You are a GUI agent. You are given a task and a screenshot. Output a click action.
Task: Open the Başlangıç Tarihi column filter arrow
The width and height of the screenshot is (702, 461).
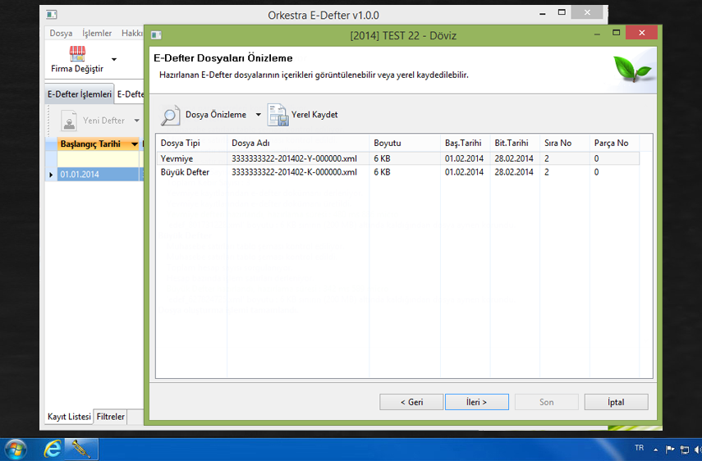[x=135, y=144]
